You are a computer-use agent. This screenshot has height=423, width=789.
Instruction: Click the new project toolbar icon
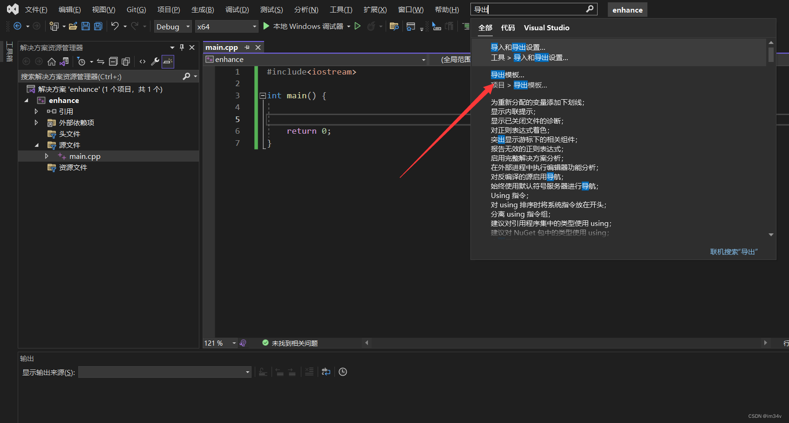point(54,26)
